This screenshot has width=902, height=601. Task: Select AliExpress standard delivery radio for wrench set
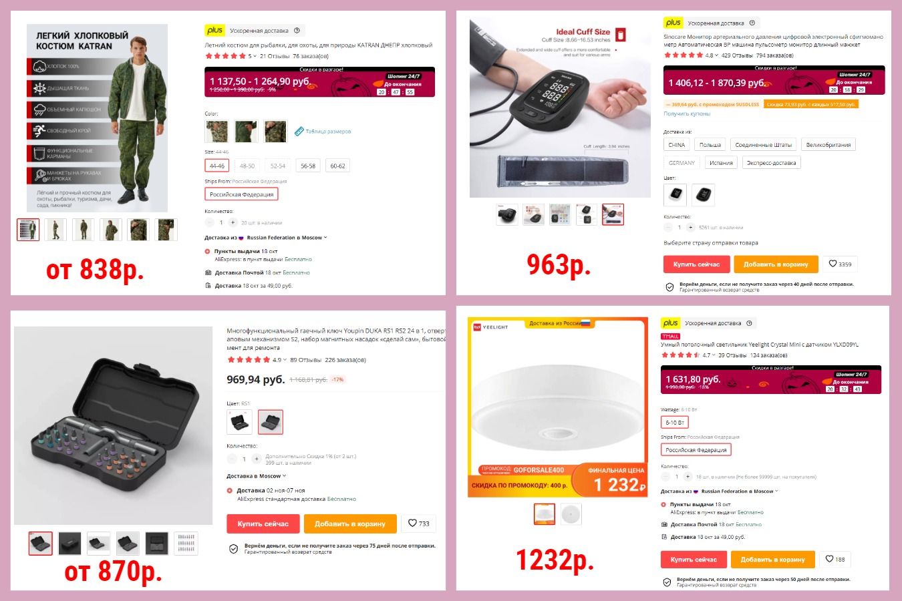[230, 490]
